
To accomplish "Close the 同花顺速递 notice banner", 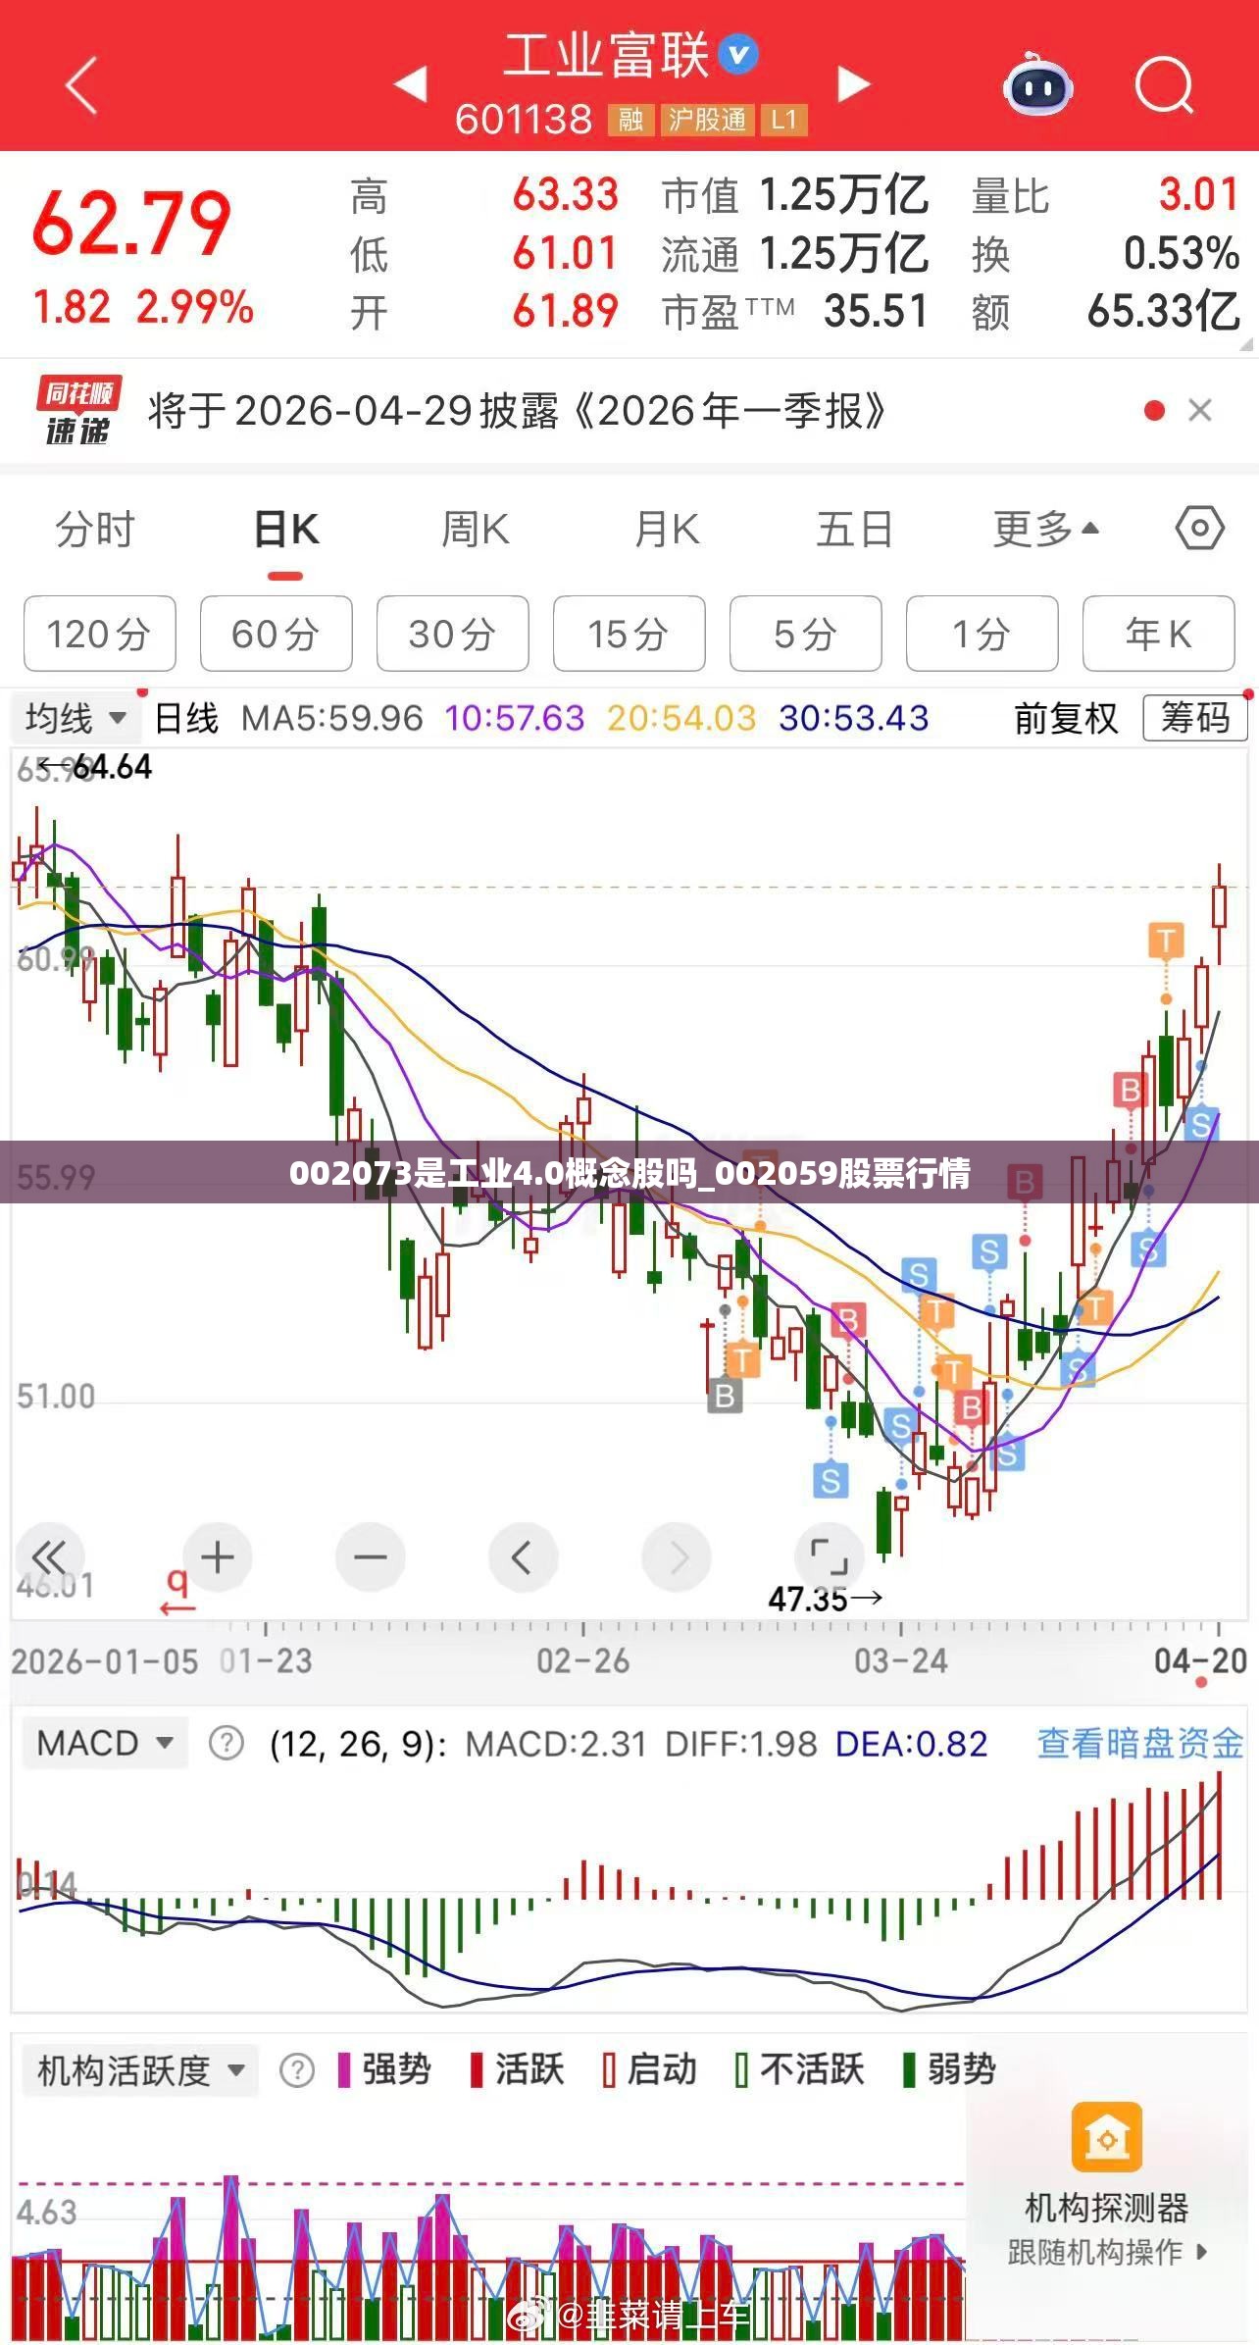I will coord(1199,410).
